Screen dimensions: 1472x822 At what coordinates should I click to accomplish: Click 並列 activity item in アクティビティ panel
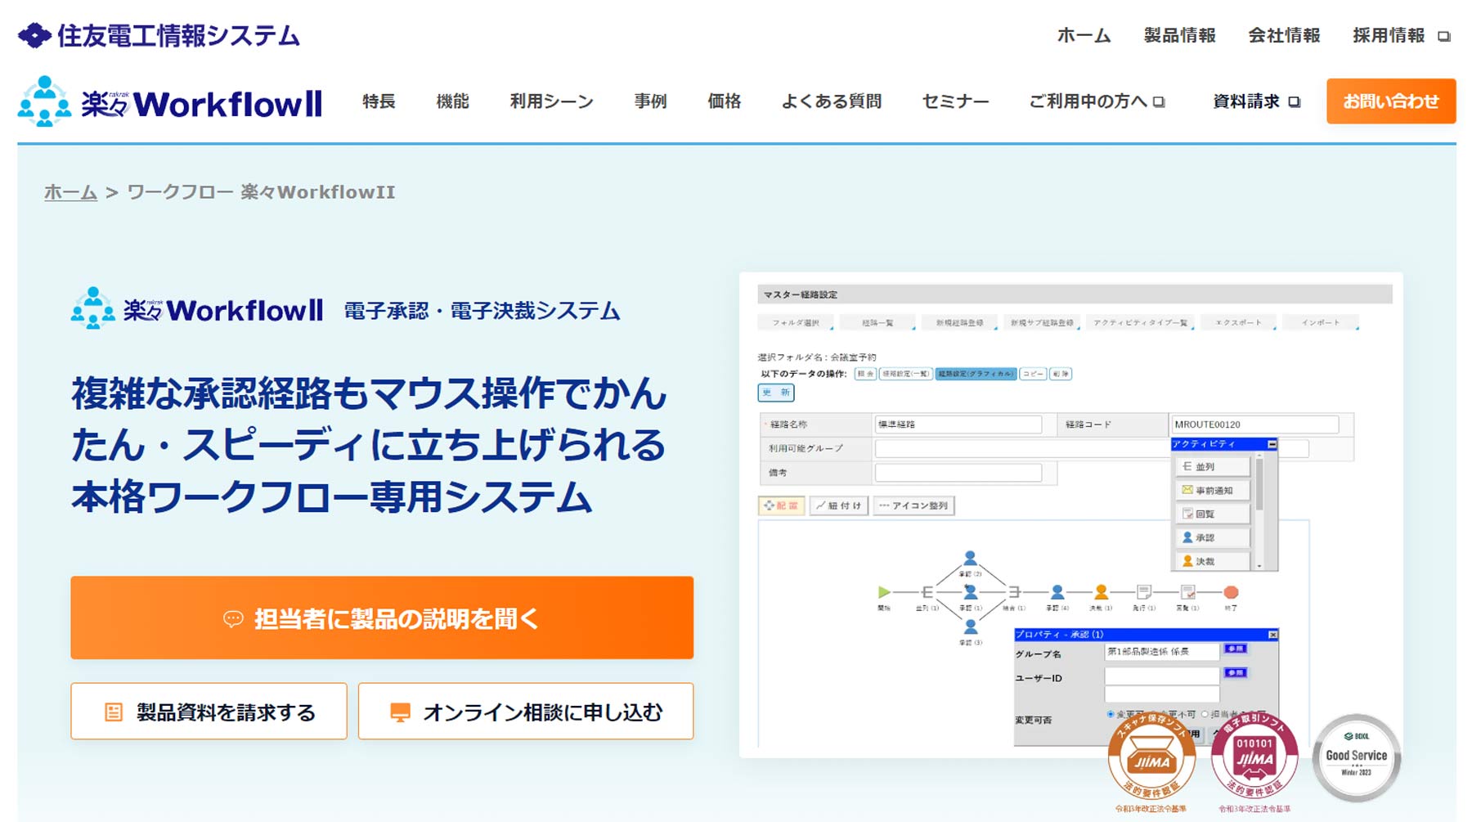click(1213, 466)
